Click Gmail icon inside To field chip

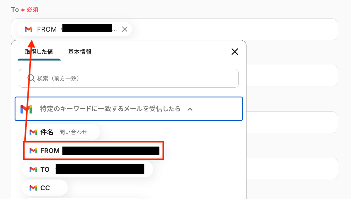pos(29,29)
